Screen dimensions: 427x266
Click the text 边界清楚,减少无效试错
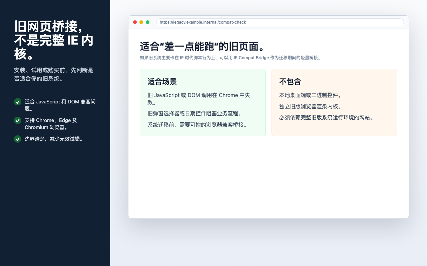54,139
